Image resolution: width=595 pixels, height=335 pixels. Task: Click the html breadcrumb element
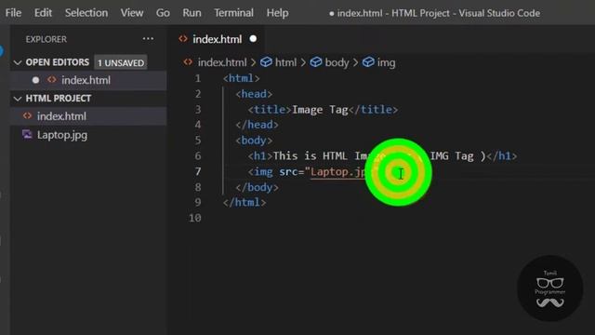pos(285,62)
